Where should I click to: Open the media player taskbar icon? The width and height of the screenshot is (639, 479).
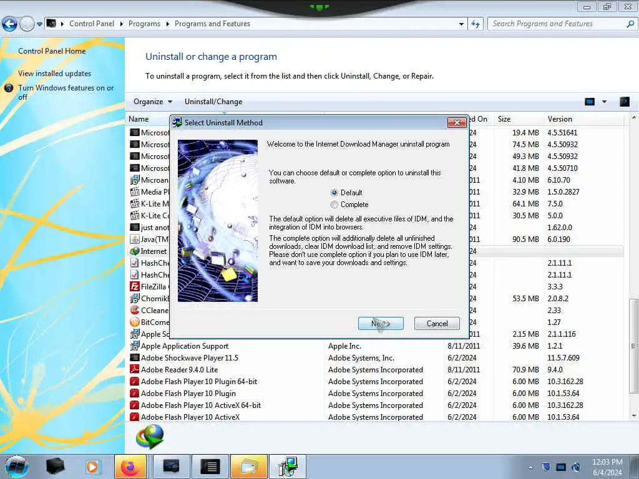(x=92, y=467)
